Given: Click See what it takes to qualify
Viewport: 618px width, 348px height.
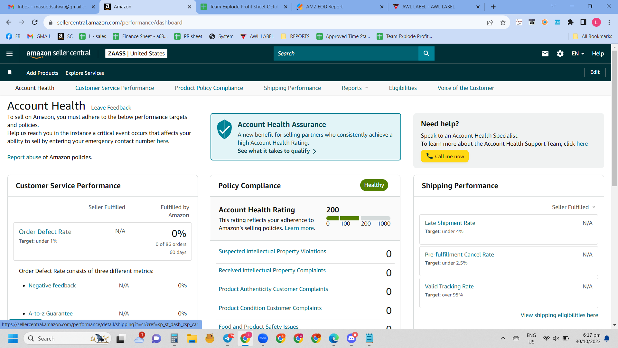Looking at the screenshot, I should coord(277,151).
